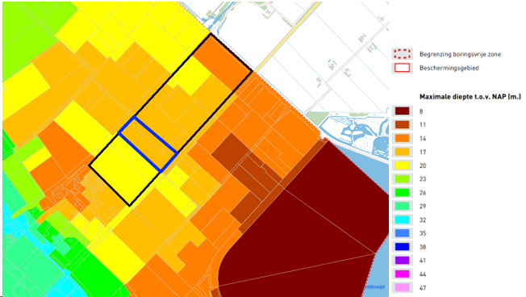The image size is (526, 297).
Task: Click the yellow 20 m legend swatch
Action: (402, 165)
